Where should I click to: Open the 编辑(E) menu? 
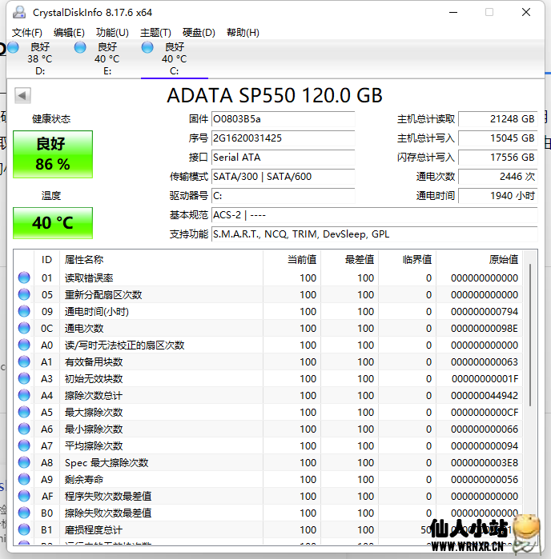pos(69,33)
